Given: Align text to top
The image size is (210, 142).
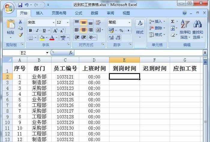Looking at the screenshot, I should tap(76, 22).
